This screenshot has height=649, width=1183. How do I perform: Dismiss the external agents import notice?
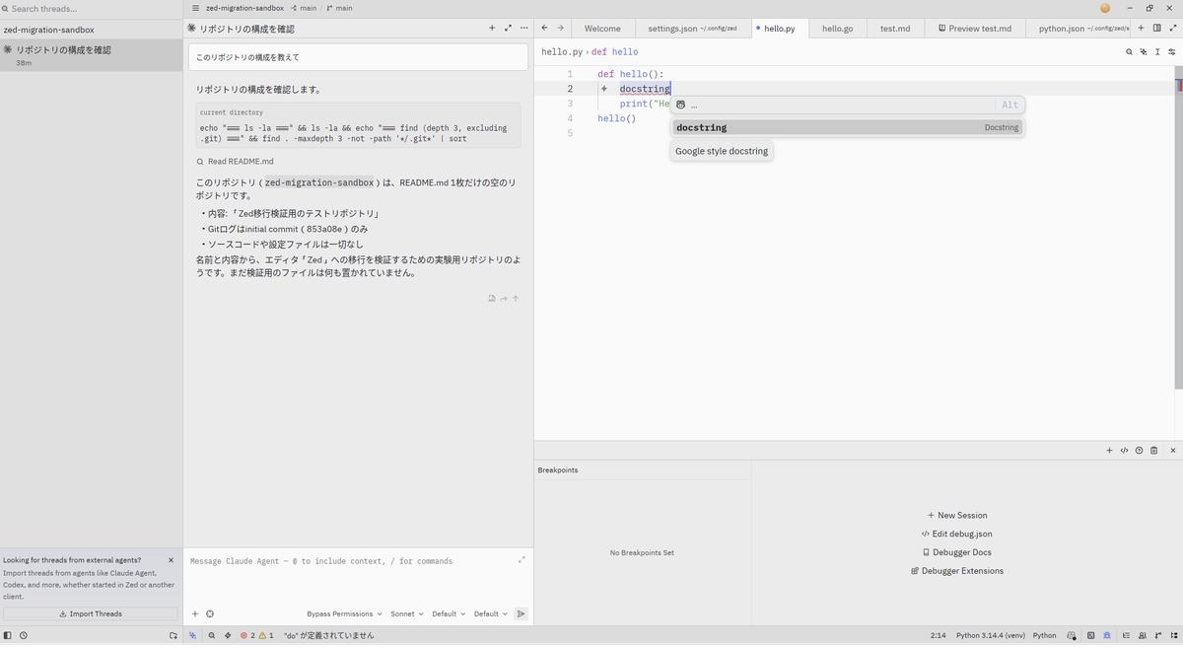tap(171, 560)
